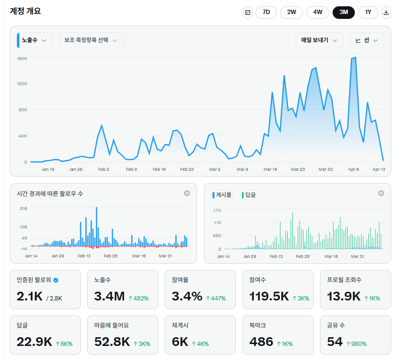The width and height of the screenshot is (396, 359).
Task: Click the 160K y-axis label
Action: pos(22,59)
